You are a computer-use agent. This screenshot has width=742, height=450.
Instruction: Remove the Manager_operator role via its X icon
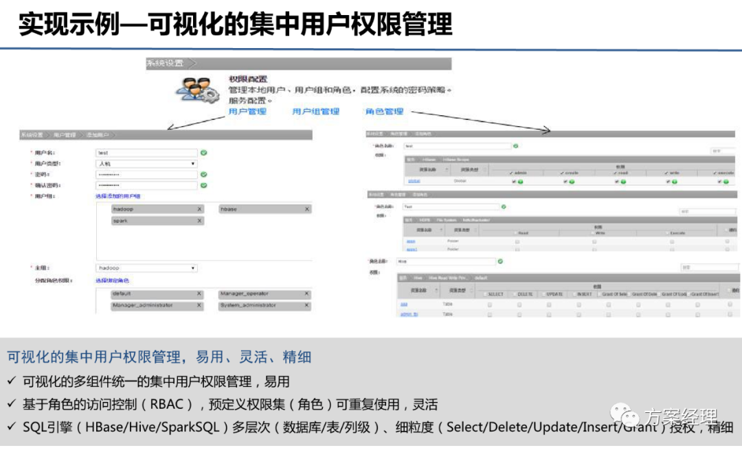306,292
